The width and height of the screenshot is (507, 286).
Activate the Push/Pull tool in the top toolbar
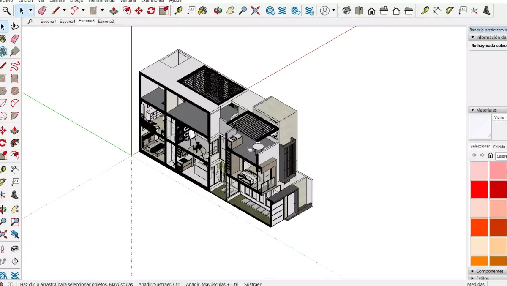tap(114, 11)
